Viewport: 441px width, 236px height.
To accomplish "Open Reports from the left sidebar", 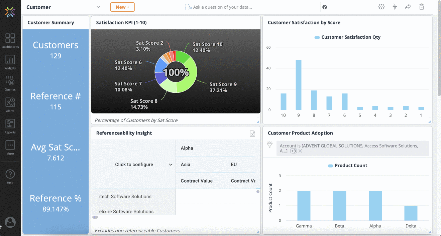I will point(10,126).
